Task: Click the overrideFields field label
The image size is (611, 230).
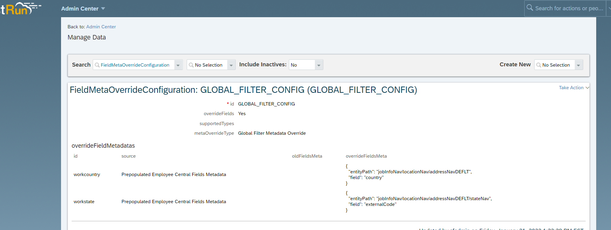Action: [x=219, y=114]
